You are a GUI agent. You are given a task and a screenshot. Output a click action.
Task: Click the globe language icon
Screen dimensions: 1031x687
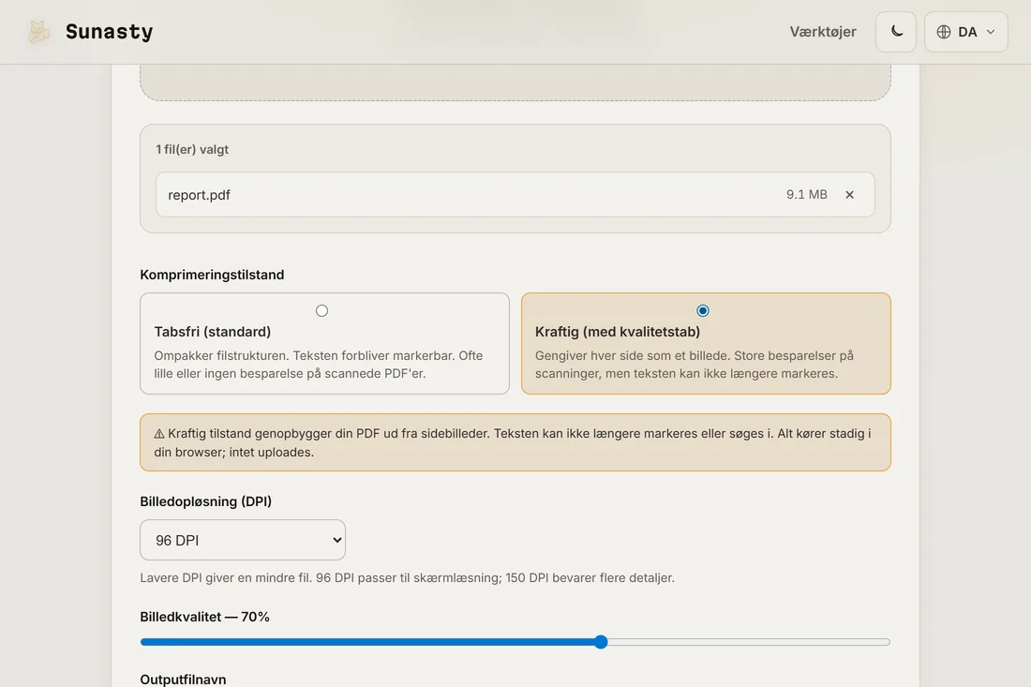[x=944, y=32]
